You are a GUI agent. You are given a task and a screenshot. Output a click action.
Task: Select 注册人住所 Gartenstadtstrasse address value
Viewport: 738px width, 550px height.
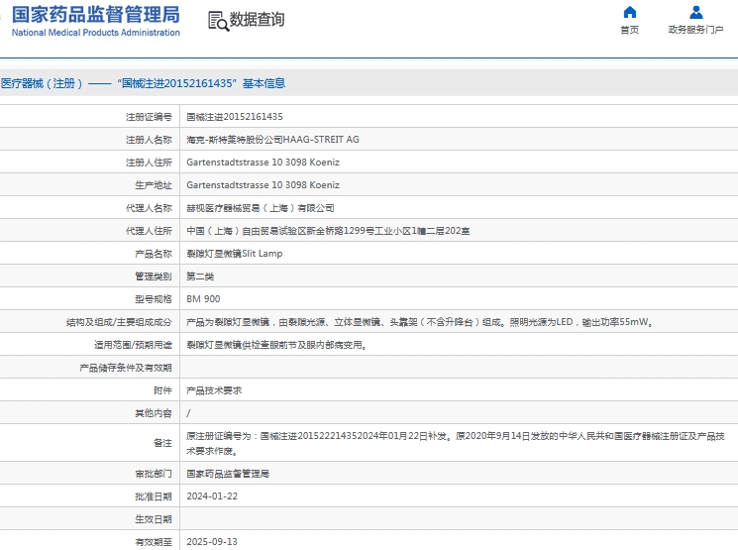coord(263,163)
